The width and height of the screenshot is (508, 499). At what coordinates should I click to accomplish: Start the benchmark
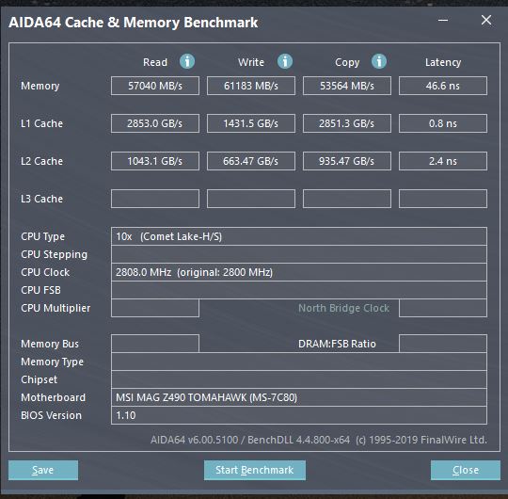255,470
